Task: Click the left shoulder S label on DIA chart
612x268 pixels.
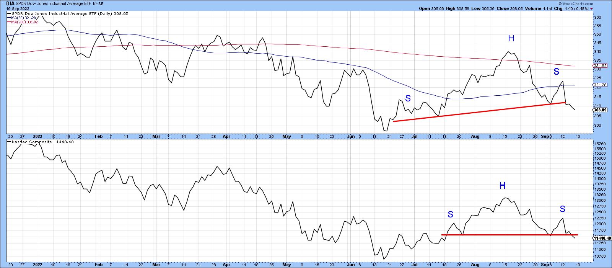Action: point(408,98)
